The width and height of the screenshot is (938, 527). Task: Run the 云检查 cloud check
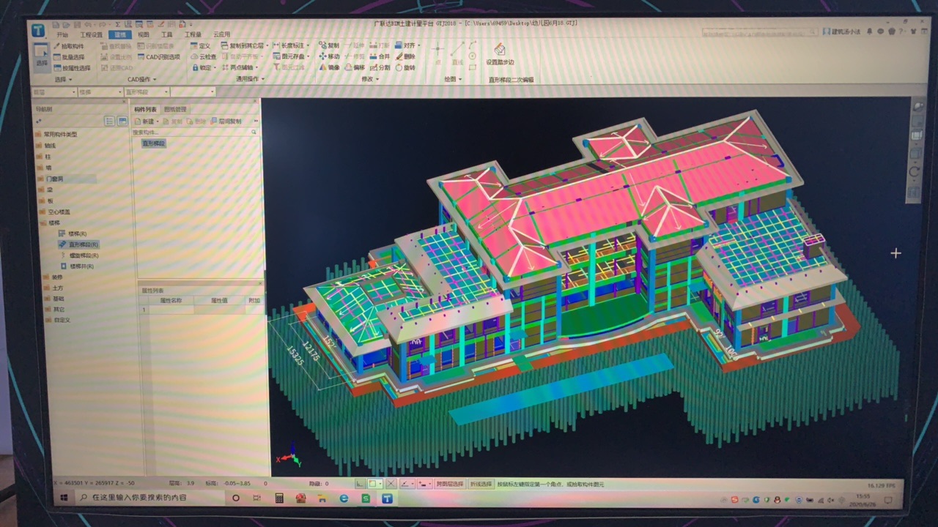[x=203, y=56]
